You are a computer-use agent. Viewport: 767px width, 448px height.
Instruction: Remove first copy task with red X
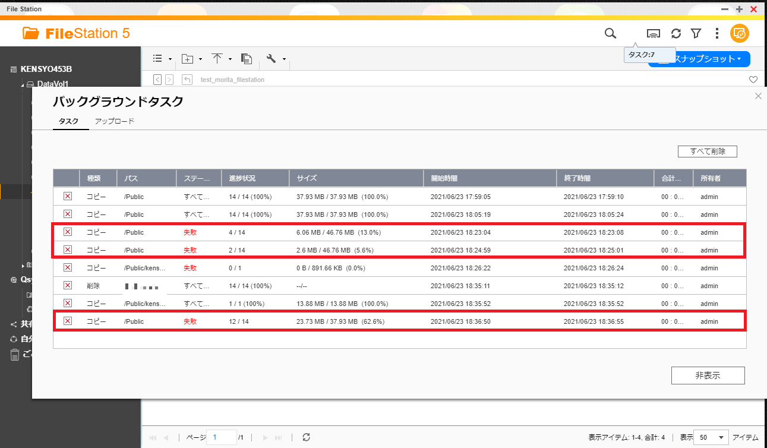[68, 197]
